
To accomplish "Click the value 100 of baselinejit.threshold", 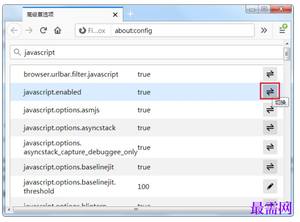I will (143, 187).
